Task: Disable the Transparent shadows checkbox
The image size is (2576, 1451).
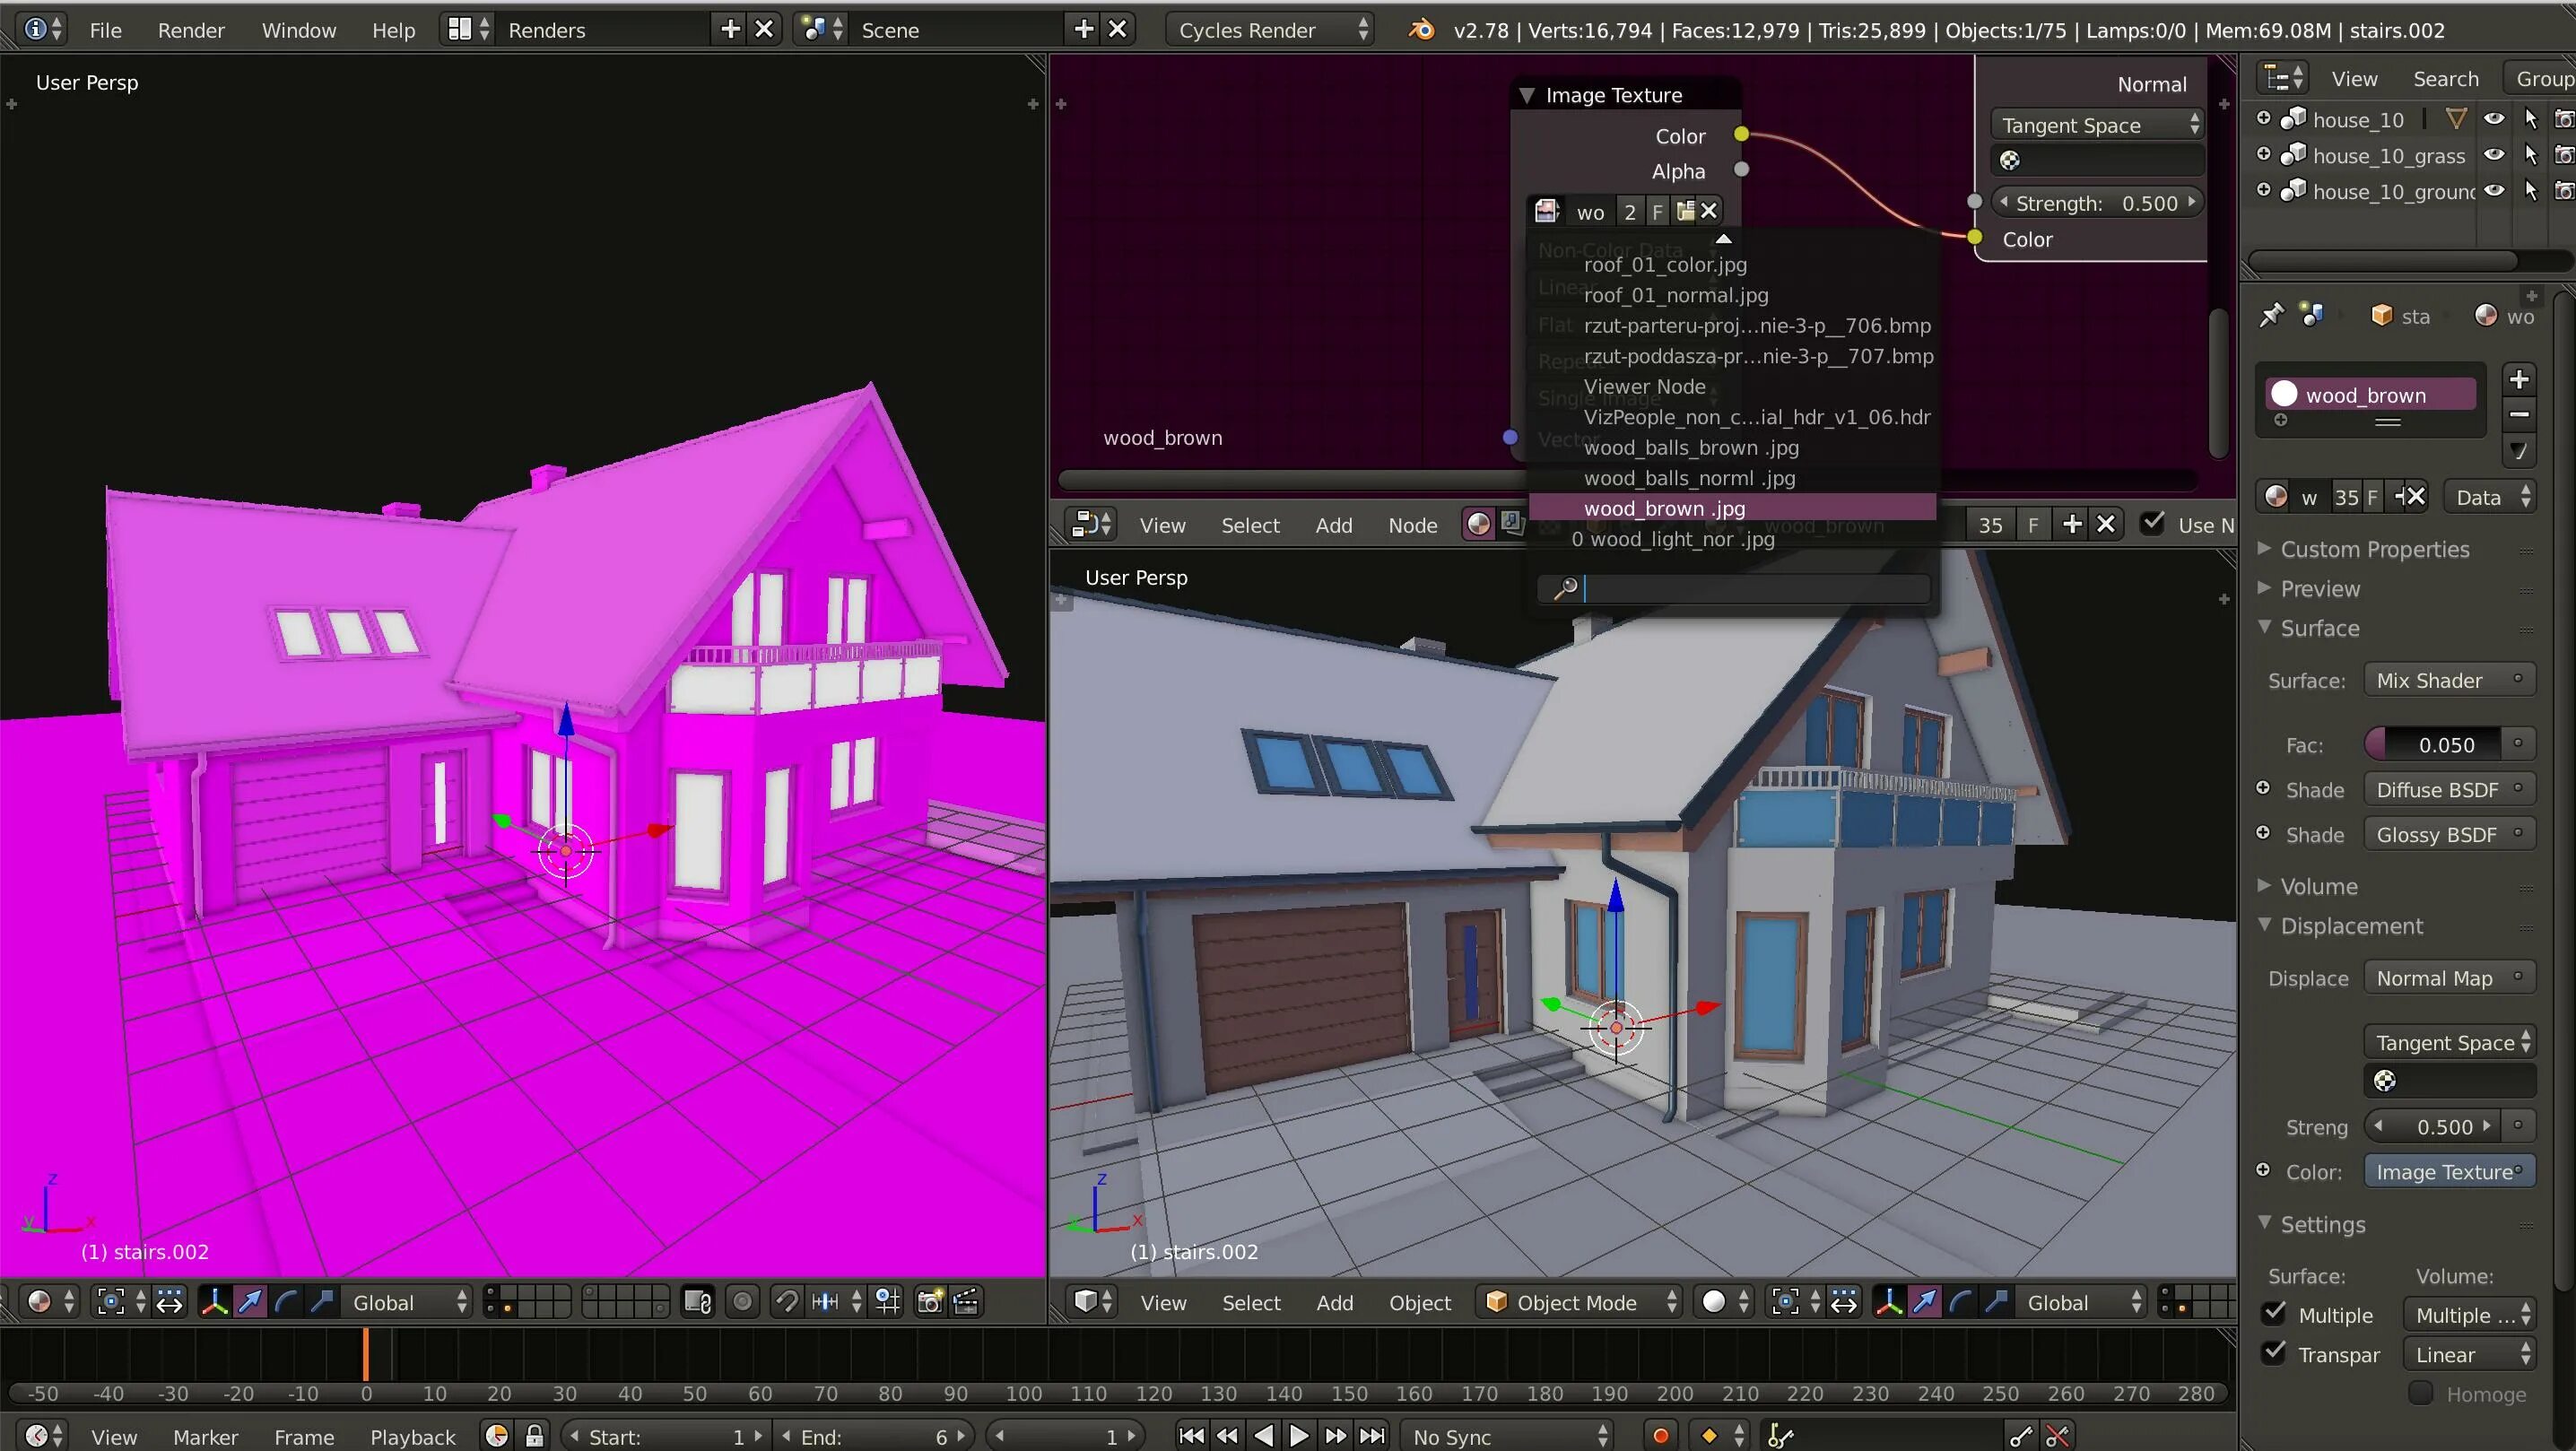Action: 2274,1353
